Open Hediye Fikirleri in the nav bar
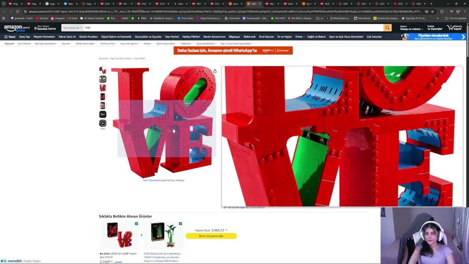Screen dimensions: 469x264 pyautogui.click(x=191, y=37)
